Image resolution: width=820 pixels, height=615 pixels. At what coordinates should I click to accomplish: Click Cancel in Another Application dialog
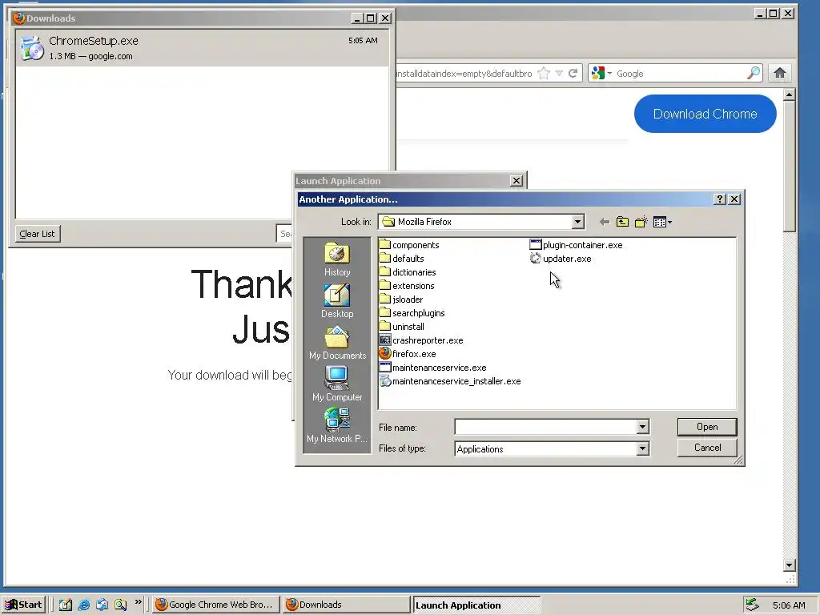tap(707, 448)
